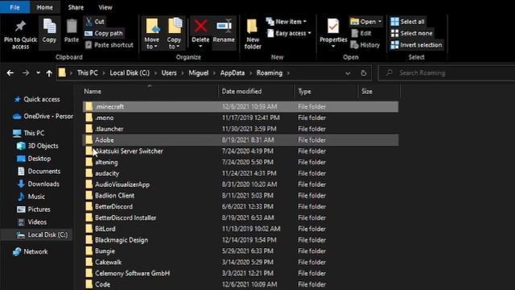
Task: Open Documents in navigation pane
Action: pos(39,172)
